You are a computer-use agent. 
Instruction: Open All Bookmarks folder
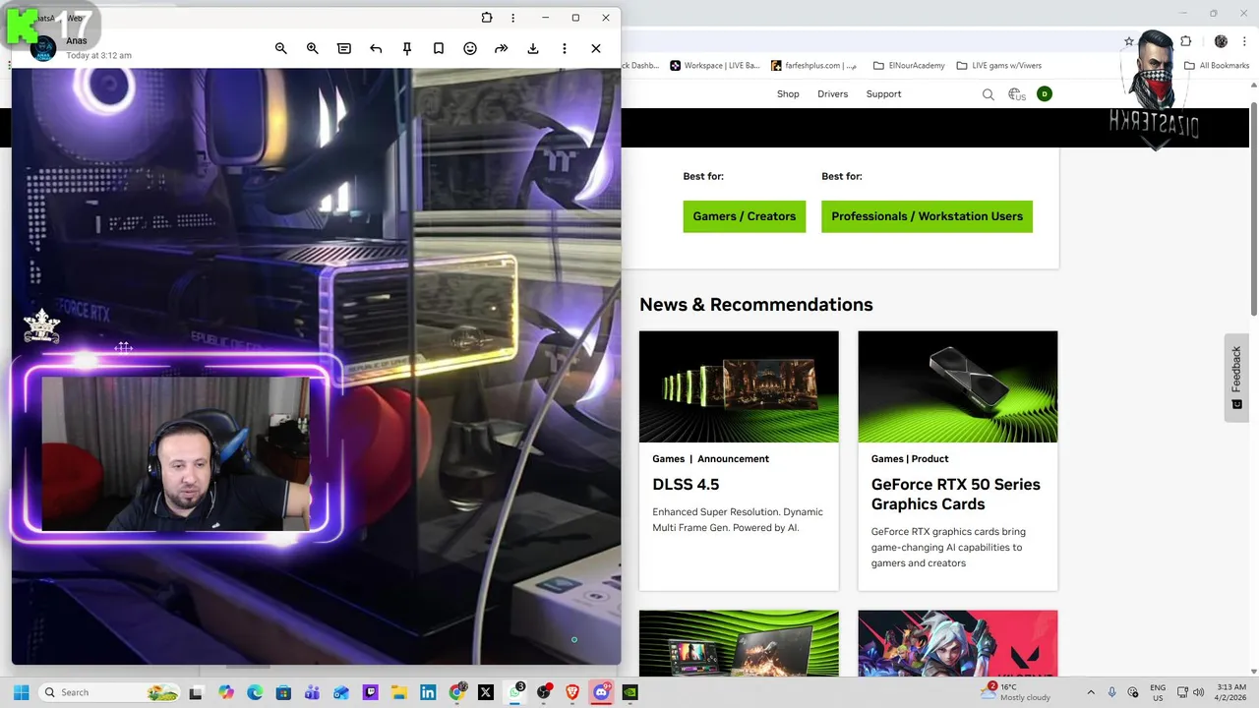1217,66
